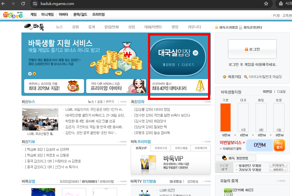292x196 pixels.
Task: Select the blue 대국실입장 play icon
Action: coord(195,53)
